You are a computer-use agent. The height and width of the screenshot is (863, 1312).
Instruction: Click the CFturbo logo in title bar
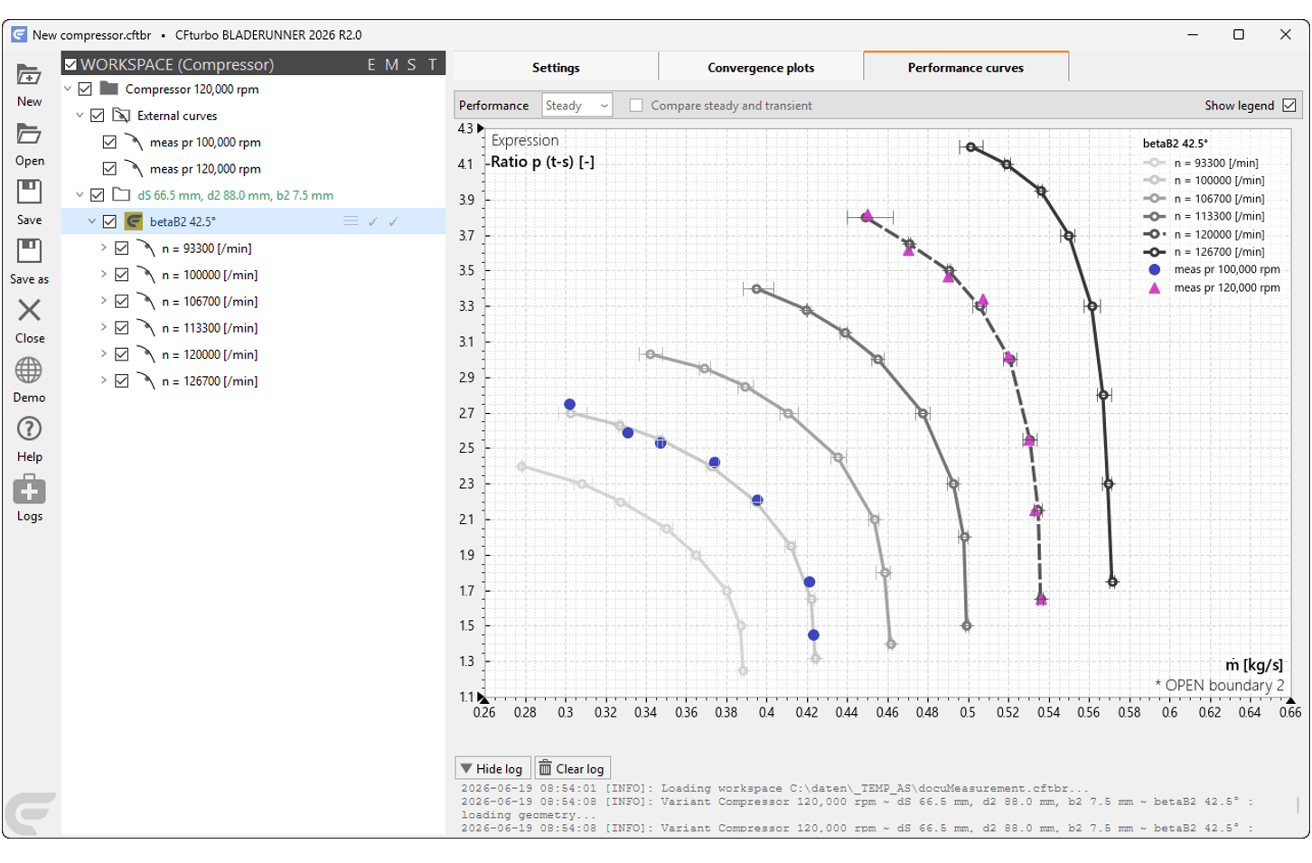pyautogui.click(x=18, y=34)
